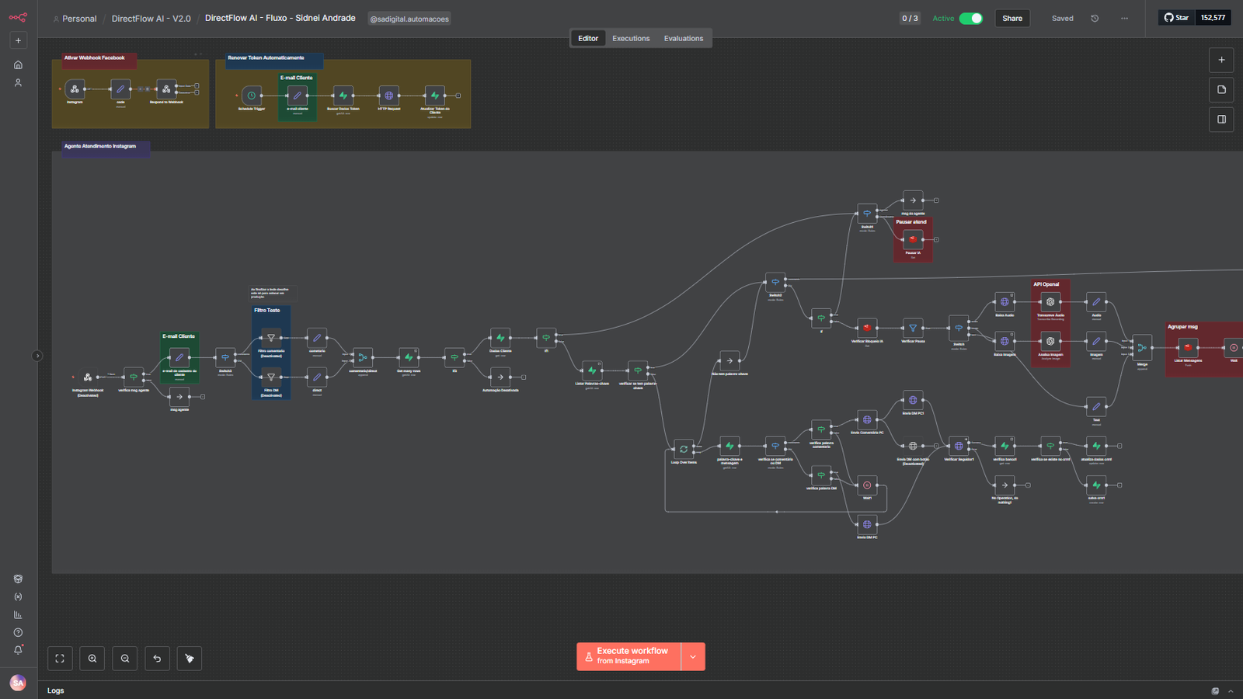This screenshot has width=1243, height=699.
Task: Open the three-dots workflow options menu
Action: 1124,19
